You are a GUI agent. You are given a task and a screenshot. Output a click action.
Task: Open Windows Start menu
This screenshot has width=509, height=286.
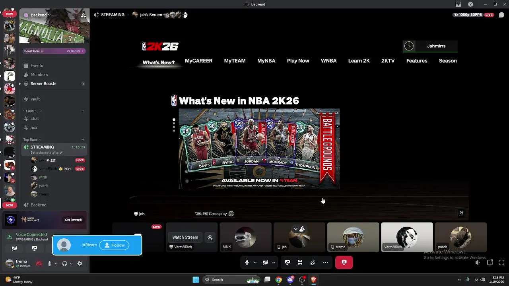[196, 280]
